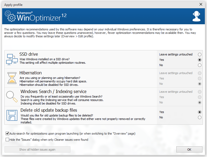207x157 pixels.
Task: Select 'No' radio for Hibernation
Action: click(200, 84)
